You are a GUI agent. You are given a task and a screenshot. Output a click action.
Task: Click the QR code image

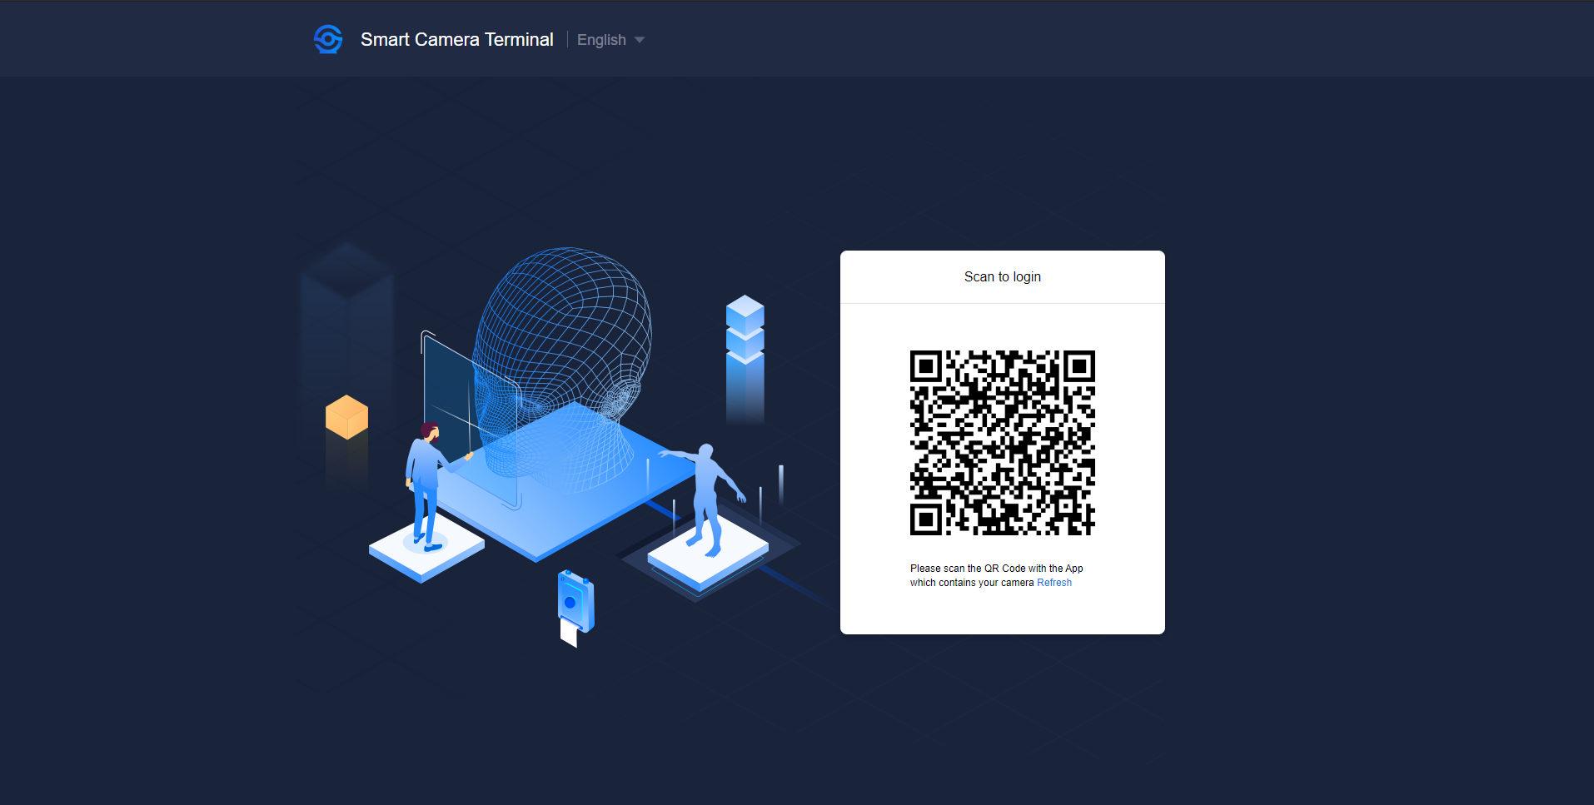pos(1002,442)
